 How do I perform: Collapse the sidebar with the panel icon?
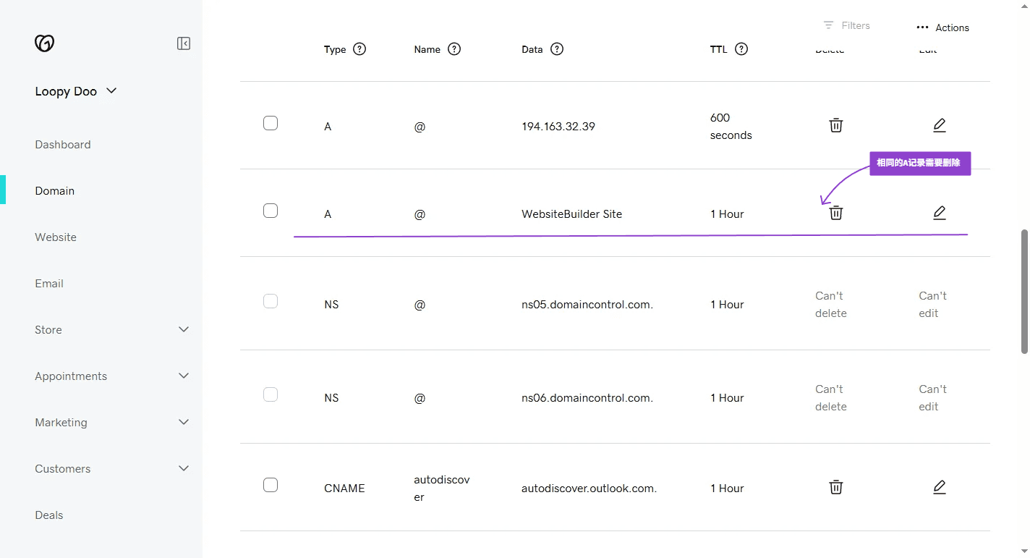tap(184, 43)
